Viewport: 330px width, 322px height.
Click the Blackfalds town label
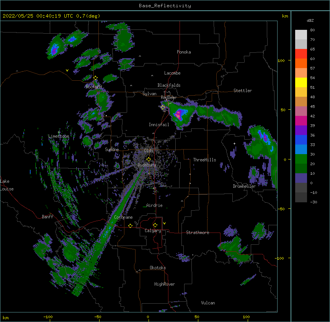coord(169,85)
